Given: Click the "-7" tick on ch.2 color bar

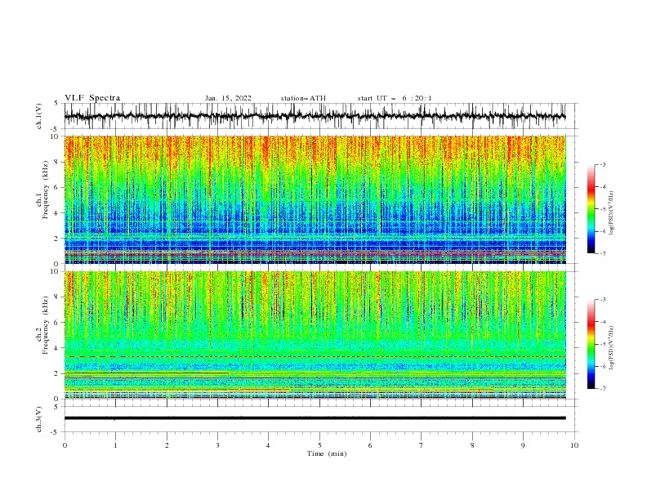Looking at the screenshot, I should (x=603, y=388).
